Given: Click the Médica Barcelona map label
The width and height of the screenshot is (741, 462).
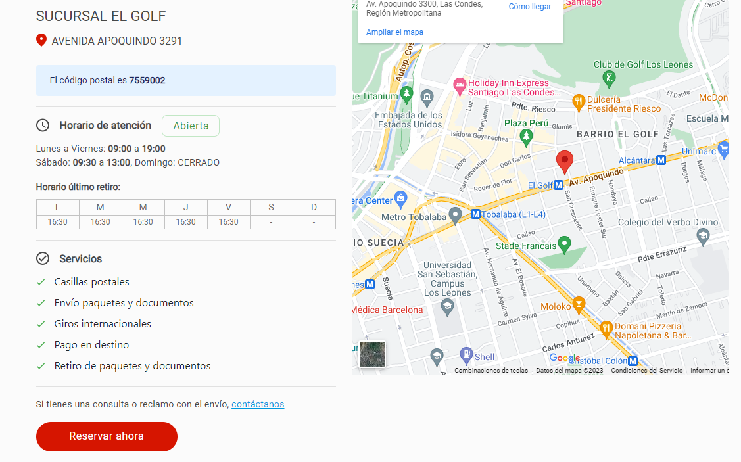Looking at the screenshot, I should click(x=387, y=310).
